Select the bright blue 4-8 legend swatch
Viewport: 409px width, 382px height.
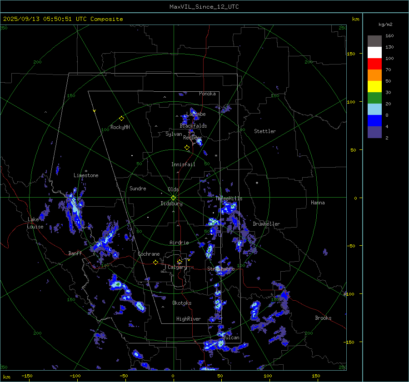tap(374, 121)
